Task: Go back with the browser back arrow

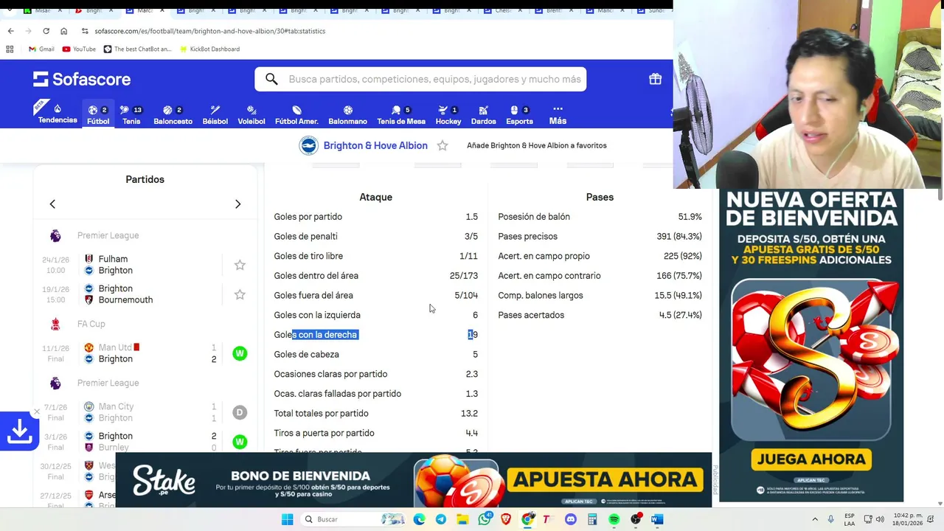Action: (10, 31)
